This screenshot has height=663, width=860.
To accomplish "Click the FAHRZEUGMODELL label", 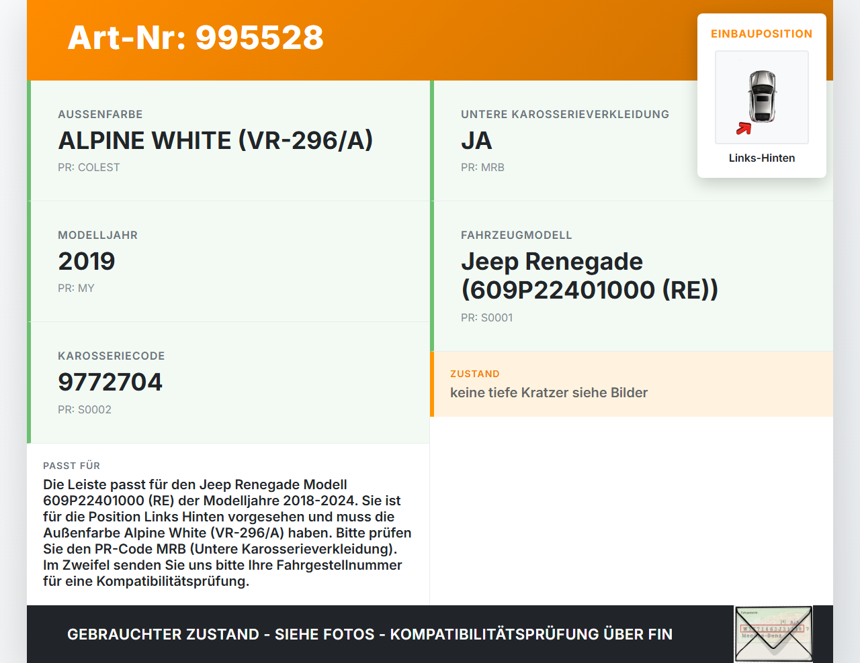I will click(516, 235).
